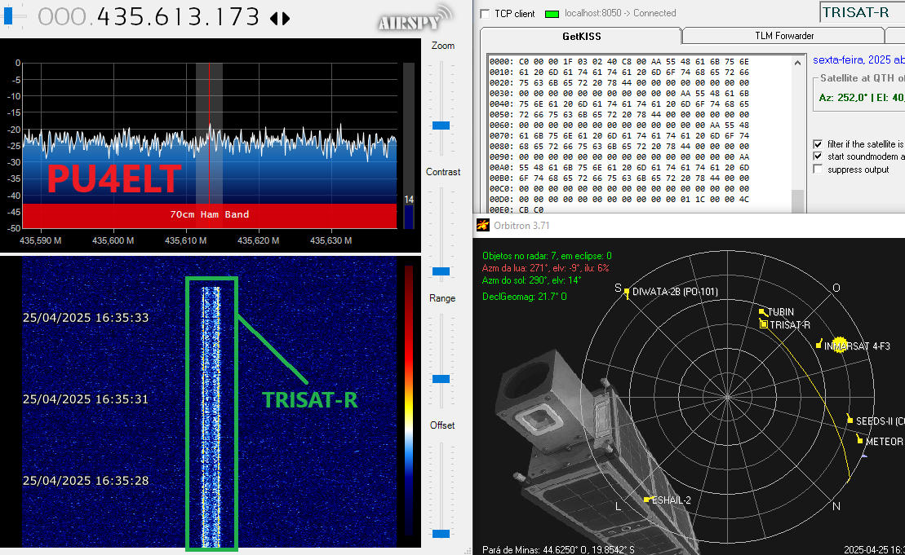Click the TRISAT-R satellite marker on radar
This screenshot has width=905, height=555.
(764, 324)
